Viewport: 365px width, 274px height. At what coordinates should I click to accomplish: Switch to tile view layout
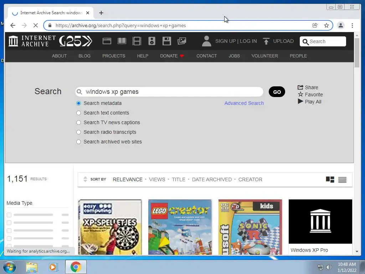330,180
